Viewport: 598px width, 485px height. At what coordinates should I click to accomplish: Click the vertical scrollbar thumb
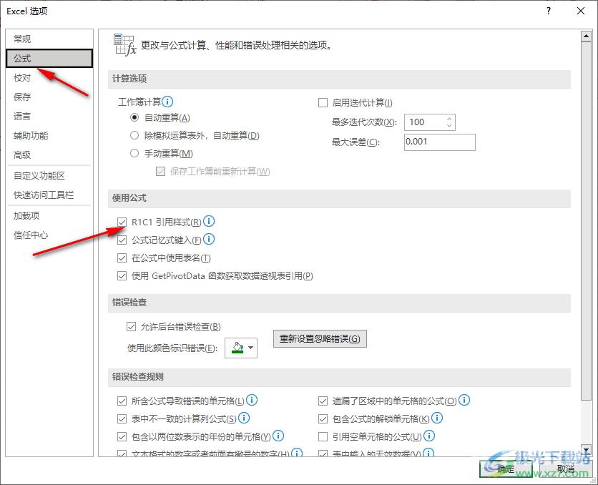(586, 221)
